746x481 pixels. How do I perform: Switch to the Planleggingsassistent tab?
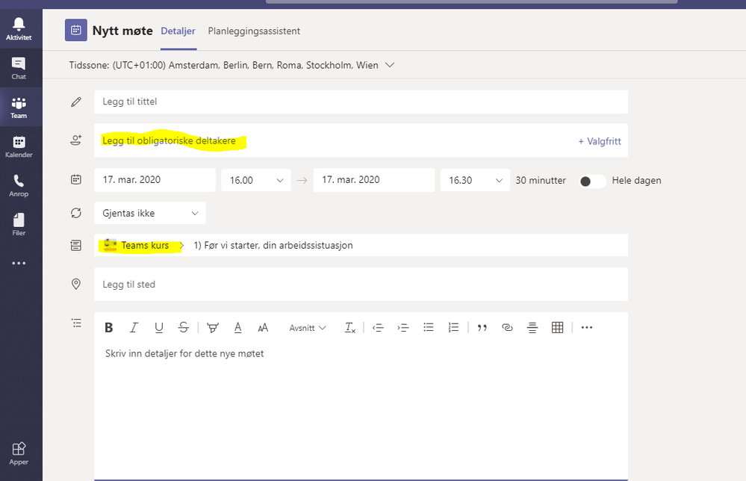tap(254, 31)
